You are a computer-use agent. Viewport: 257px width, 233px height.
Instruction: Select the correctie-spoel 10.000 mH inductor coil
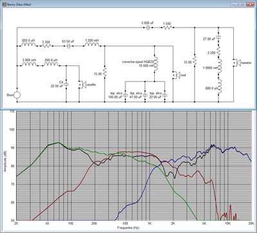(x=155, y=64)
